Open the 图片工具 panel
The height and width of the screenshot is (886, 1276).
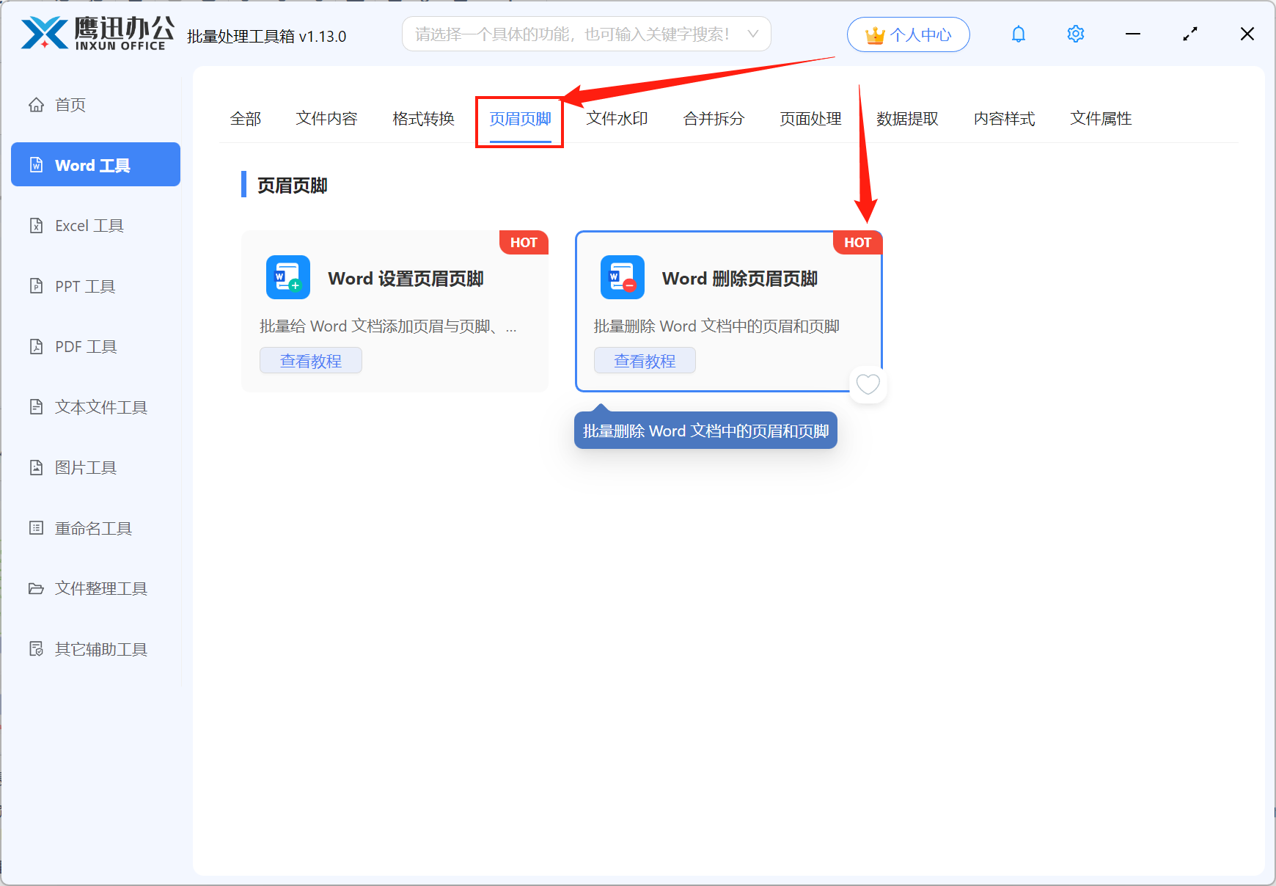86,467
